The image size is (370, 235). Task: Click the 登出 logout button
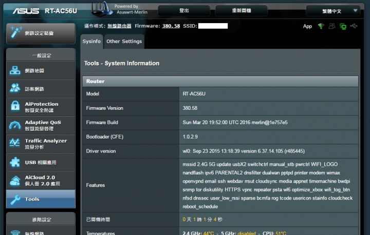184,11
